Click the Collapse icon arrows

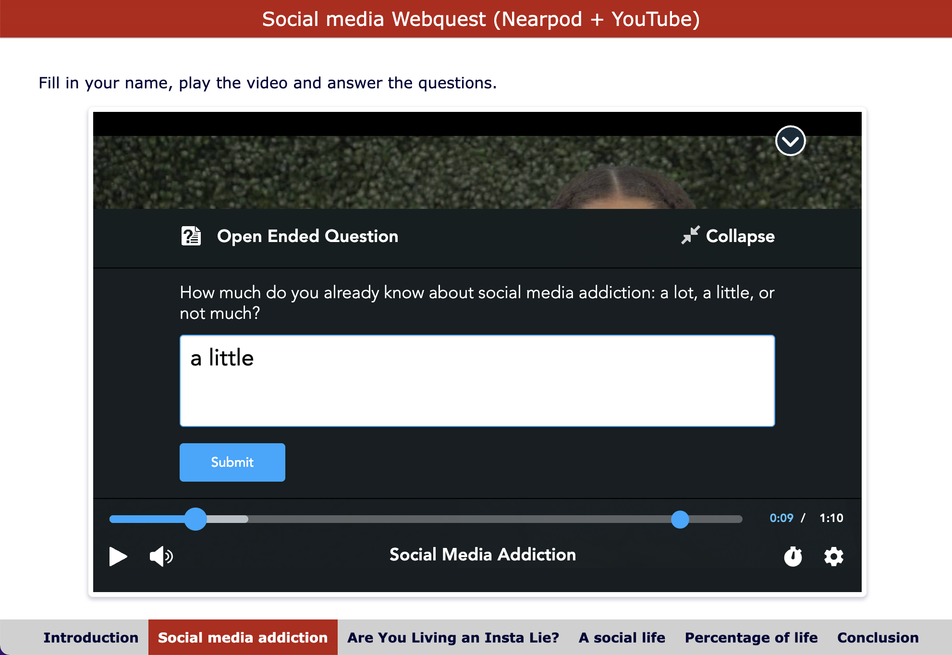click(691, 236)
